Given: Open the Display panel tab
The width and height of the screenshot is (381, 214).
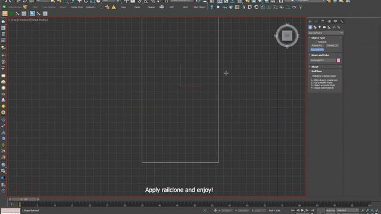Looking at the screenshot, I should click(335, 21).
